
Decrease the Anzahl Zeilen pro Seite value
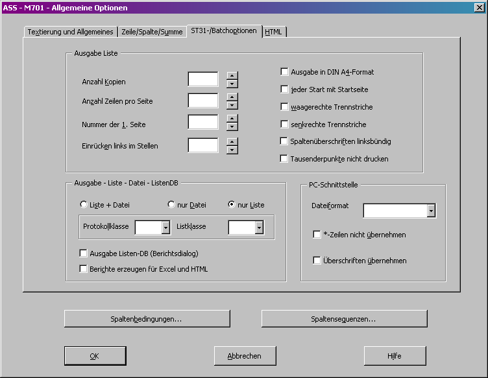(232, 105)
